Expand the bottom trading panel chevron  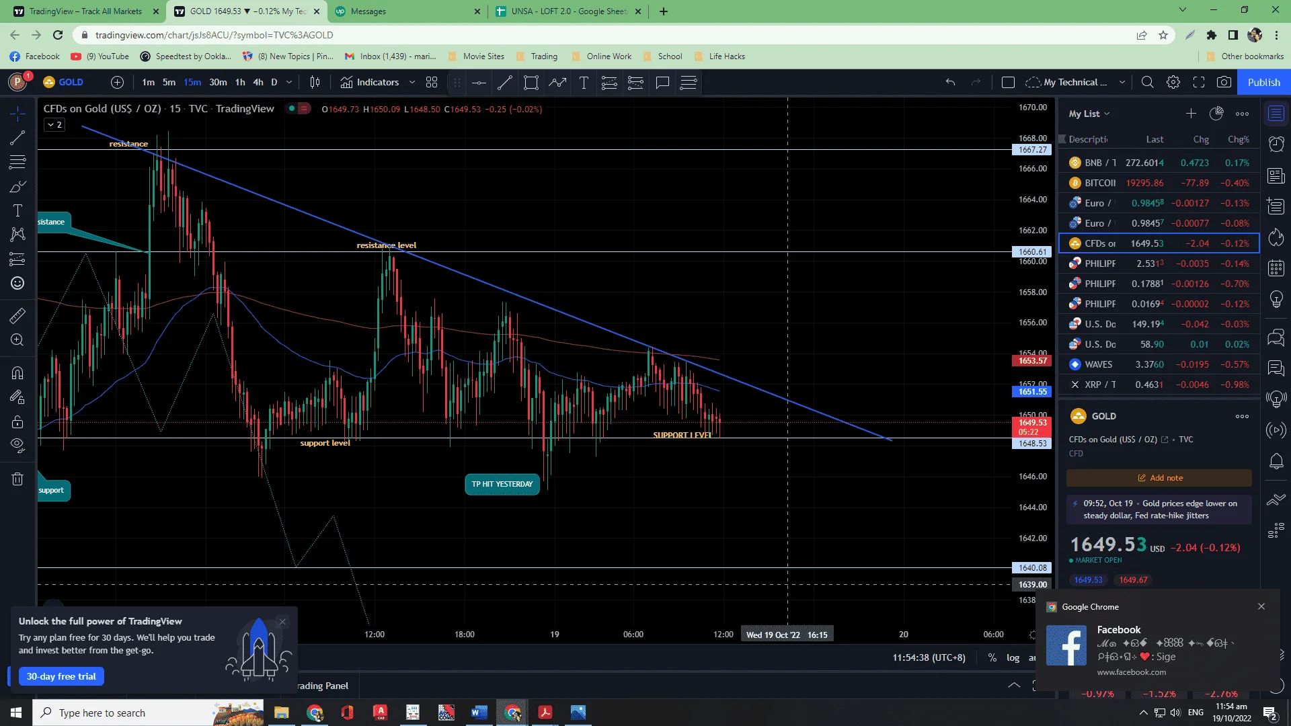point(1014,685)
